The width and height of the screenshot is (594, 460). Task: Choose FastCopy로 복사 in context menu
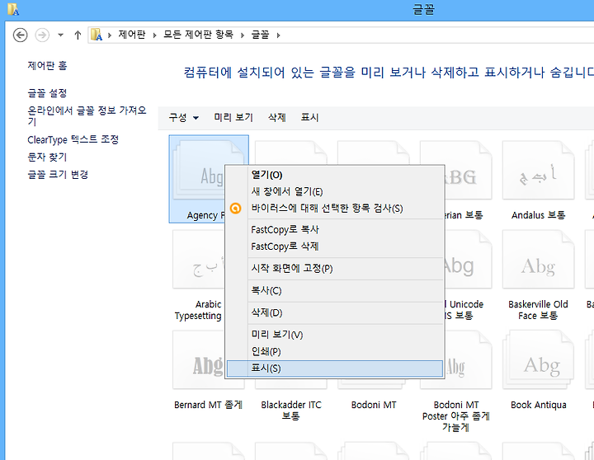335,229
